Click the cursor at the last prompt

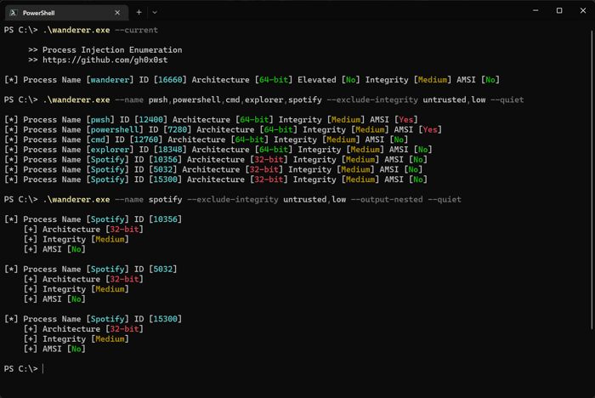point(42,369)
